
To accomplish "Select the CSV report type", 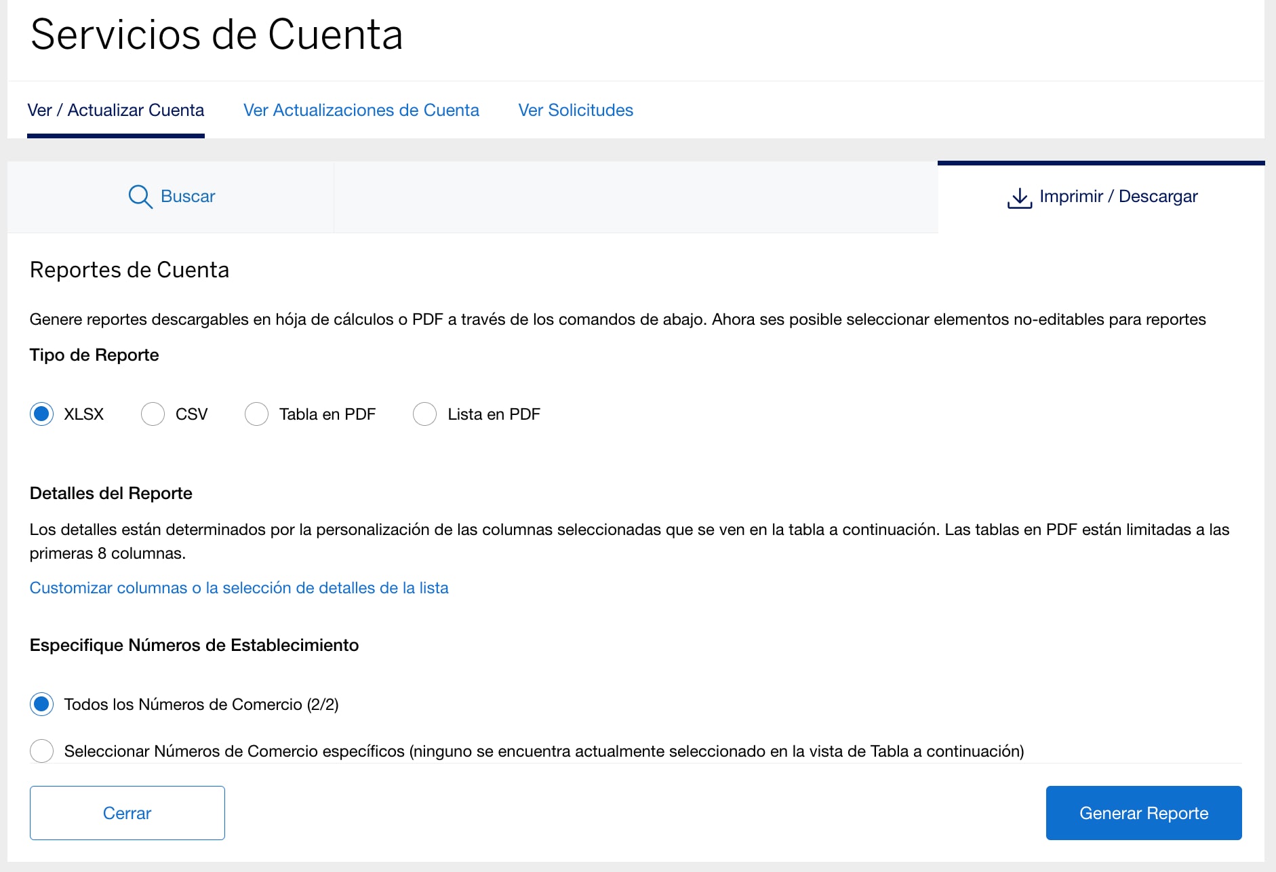I will tap(153, 414).
